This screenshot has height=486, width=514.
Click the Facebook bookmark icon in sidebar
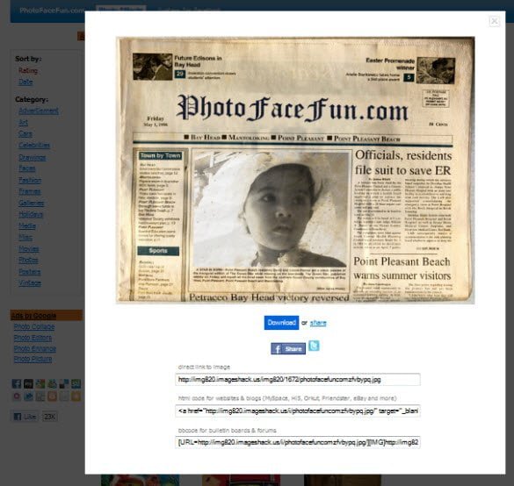tap(17, 383)
